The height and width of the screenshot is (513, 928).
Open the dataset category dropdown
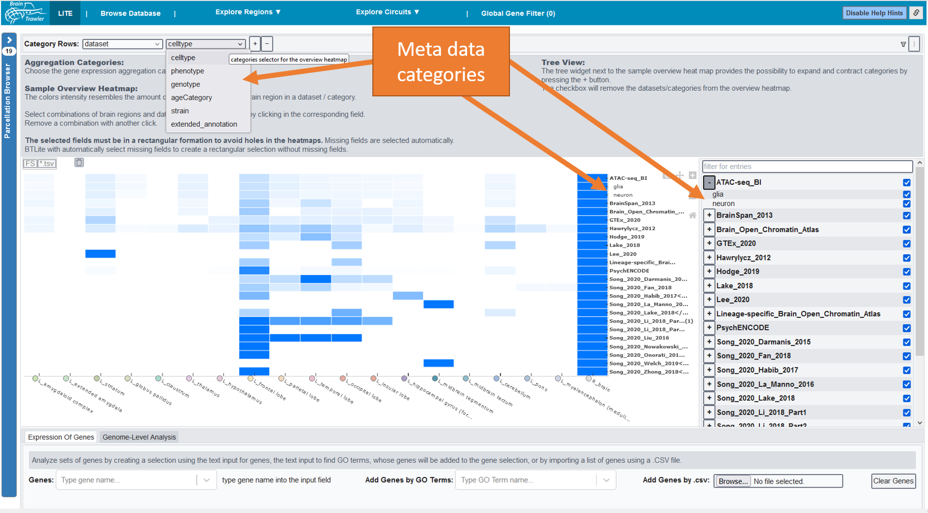122,44
